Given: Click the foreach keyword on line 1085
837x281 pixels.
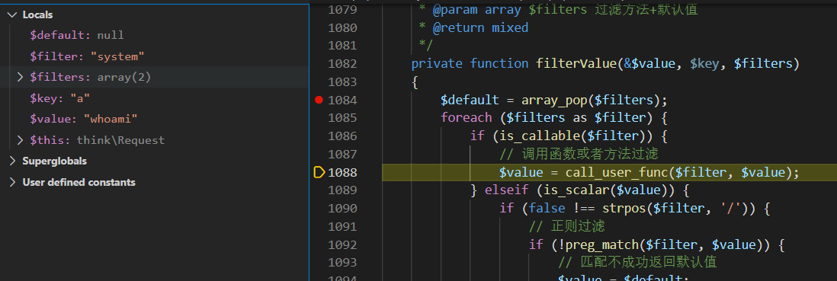Looking at the screenshot, I should pos(466,118).
